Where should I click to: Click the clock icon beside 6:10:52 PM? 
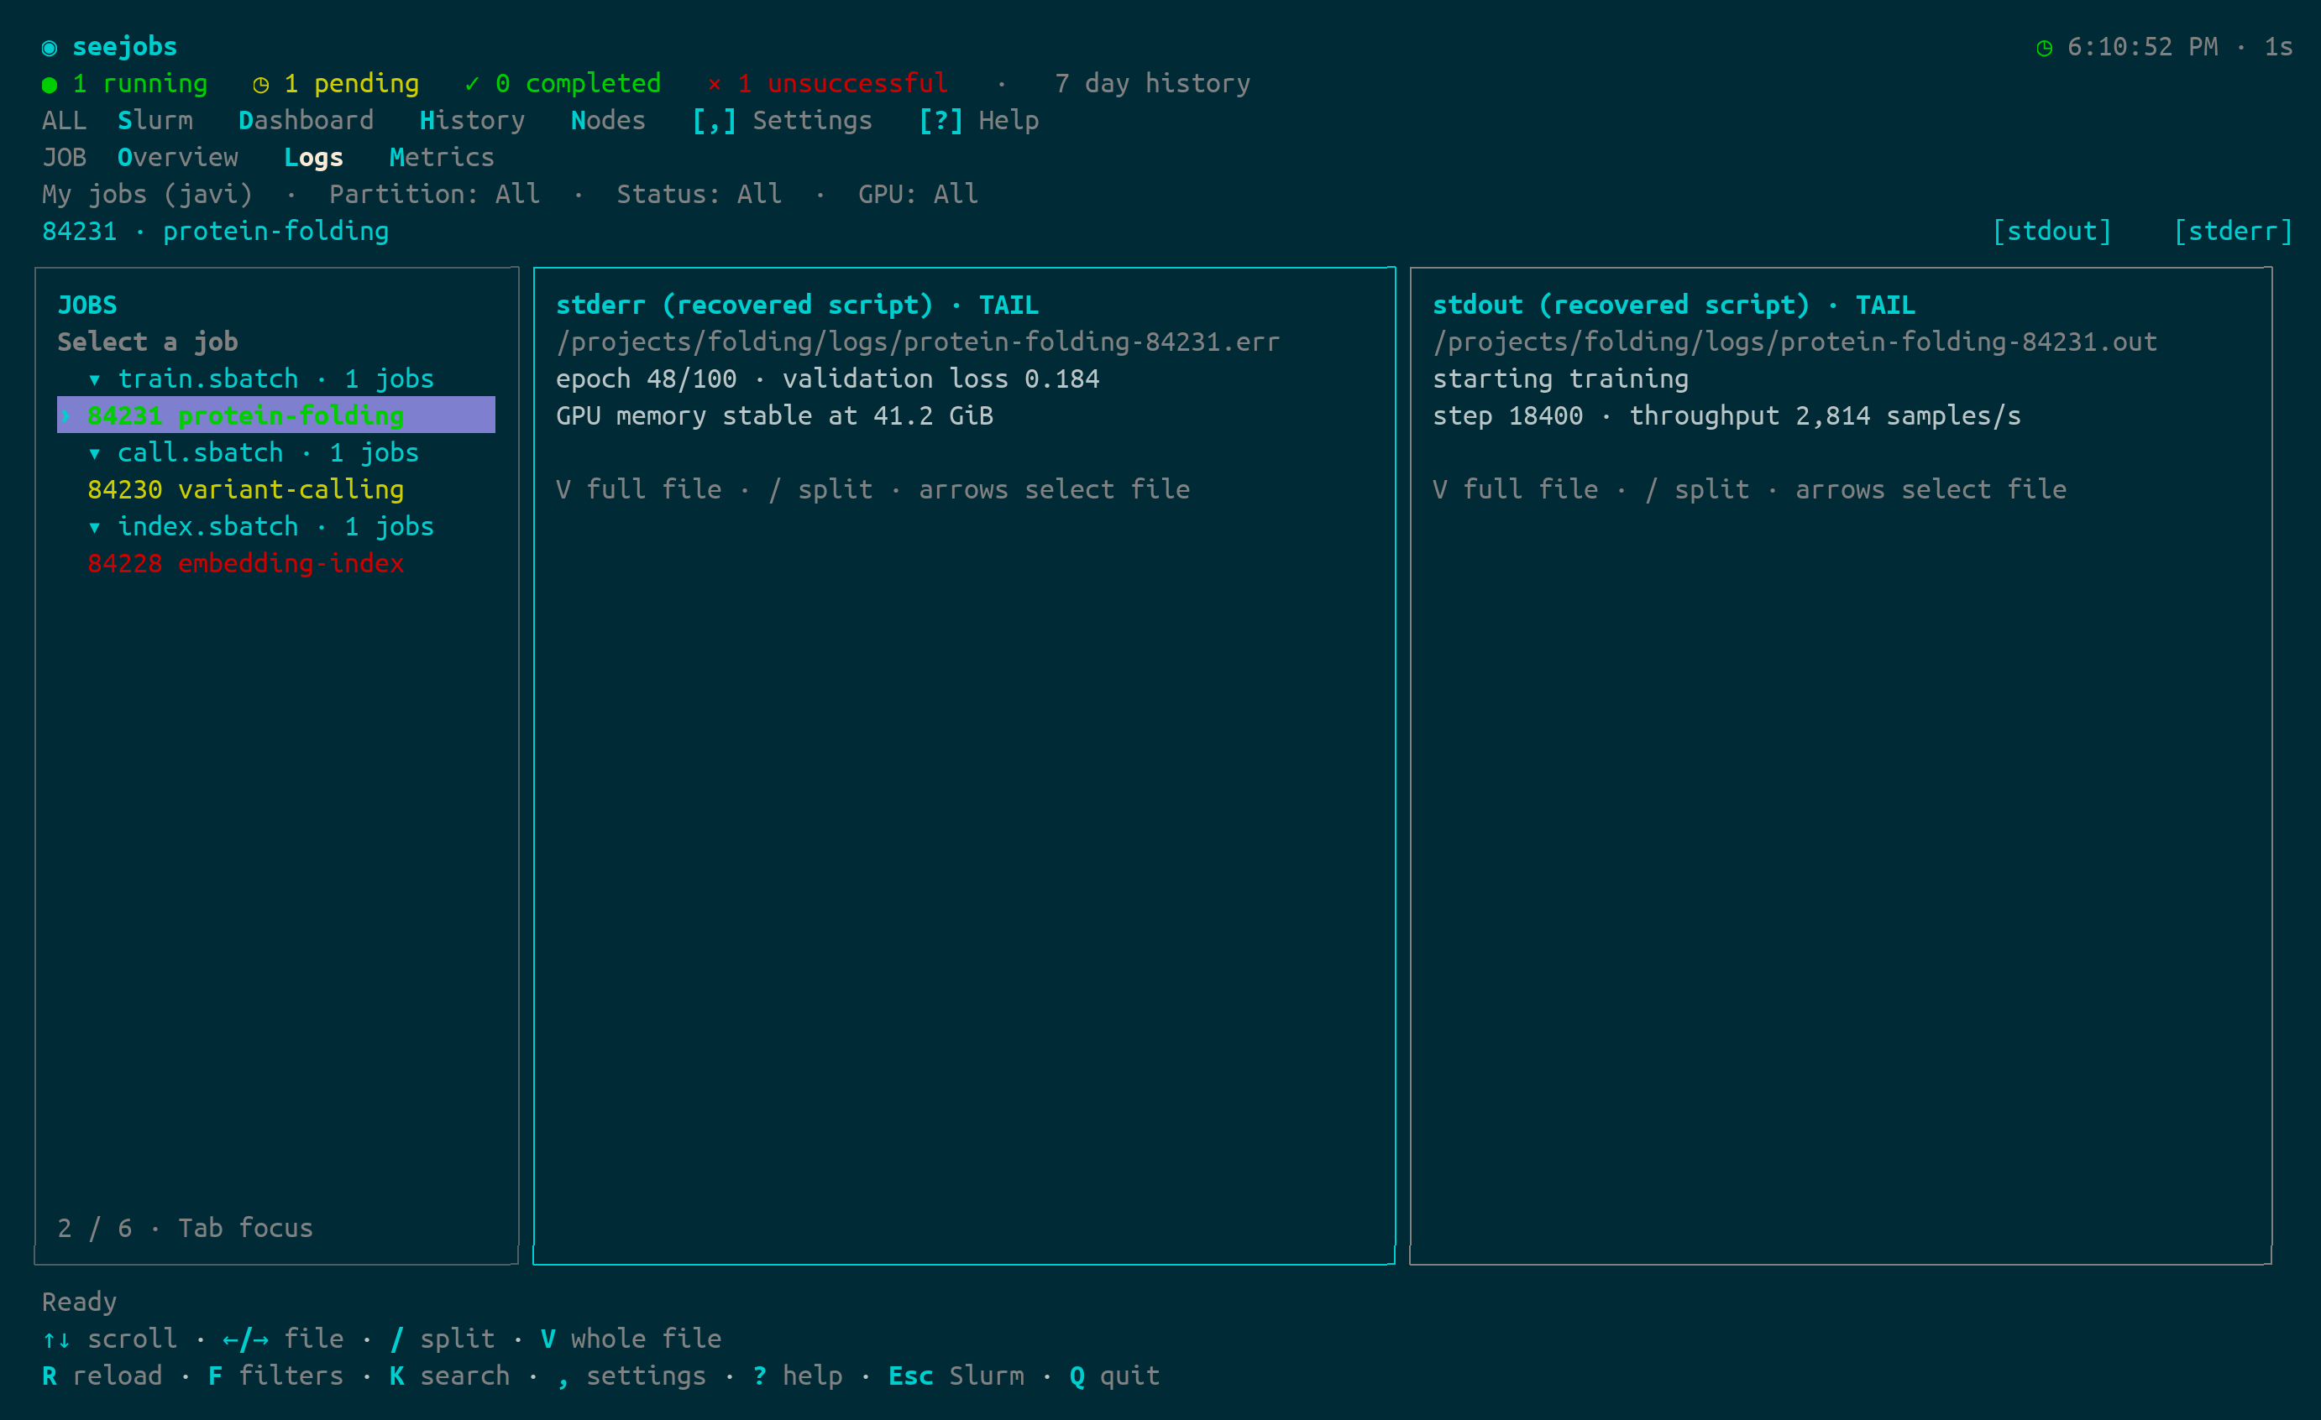[x=2044, y=47]
